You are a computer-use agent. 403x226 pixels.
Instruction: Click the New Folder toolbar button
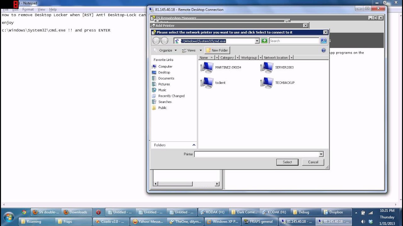[217, 50]
